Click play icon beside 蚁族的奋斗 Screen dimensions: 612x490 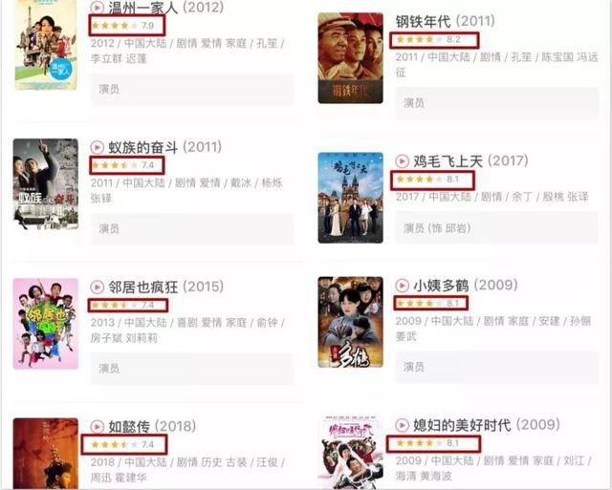click(97, 147)
